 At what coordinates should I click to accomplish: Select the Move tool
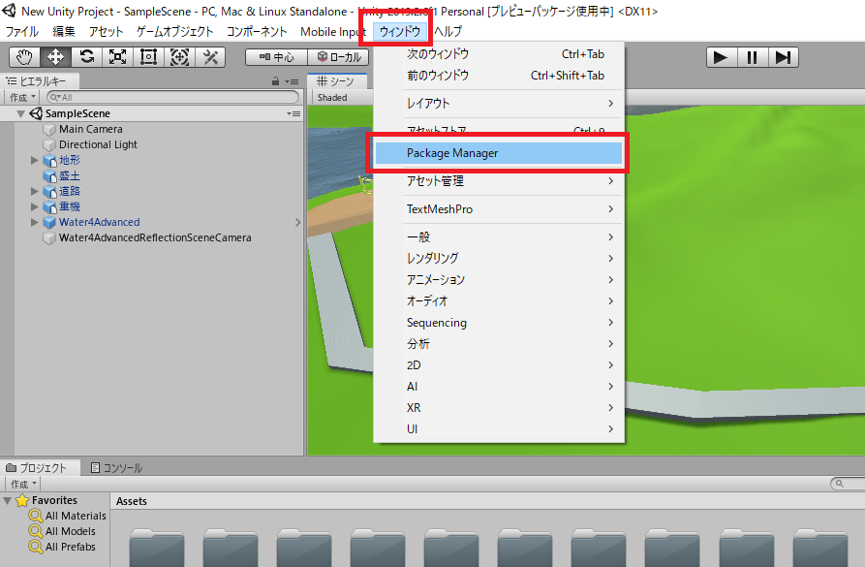55,56
